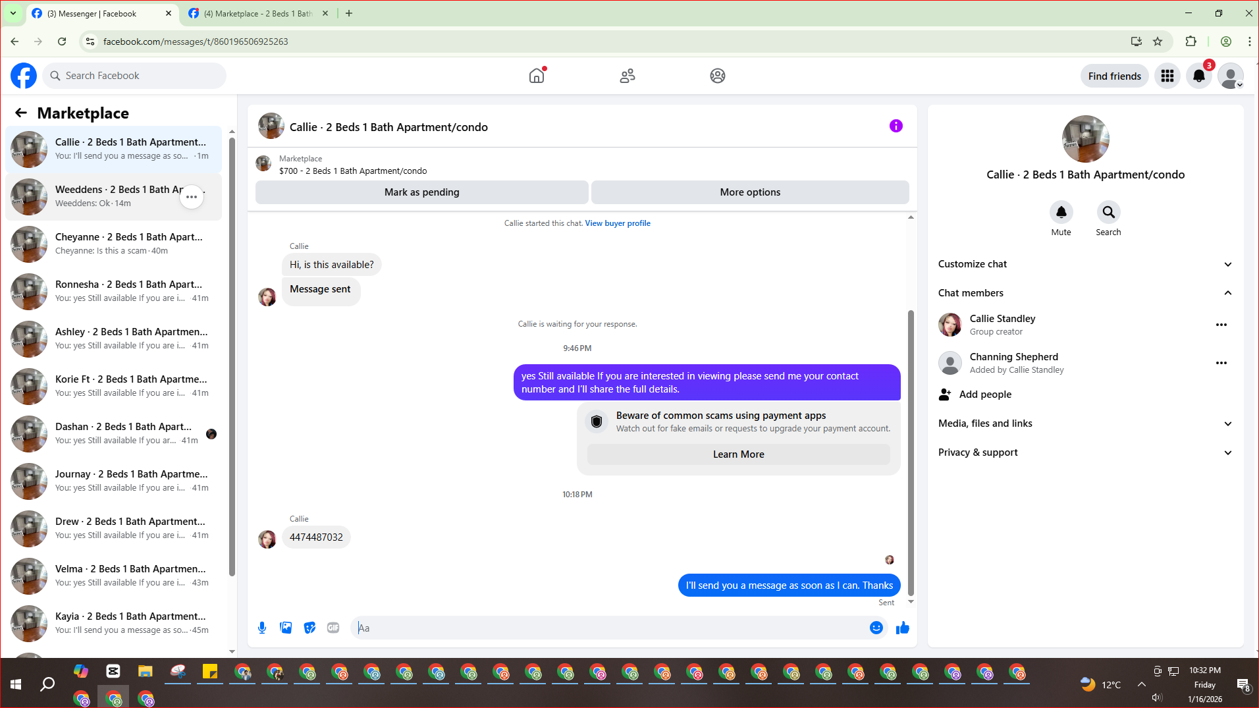Close the Messenger browser tab
Image resolution: width=1259 pixels, height=708 pixels.
pyautogui.click(x=169, y=13)
